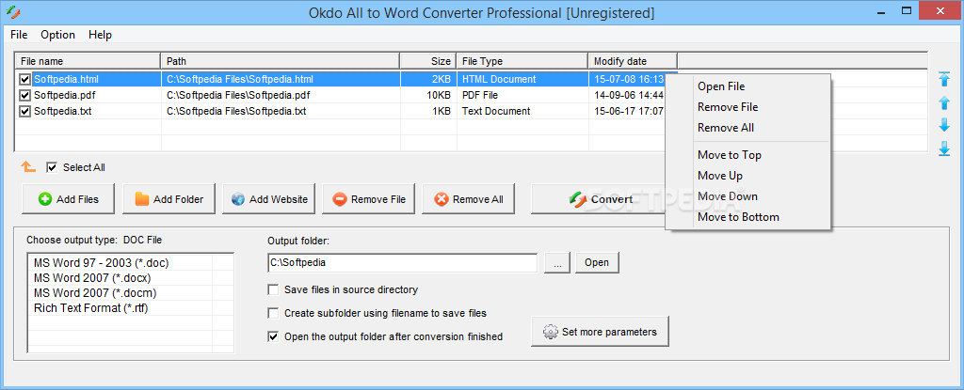Click the Move to Bottom arrow icon
This screenshot has width=964, height=390.
[943, 148]
